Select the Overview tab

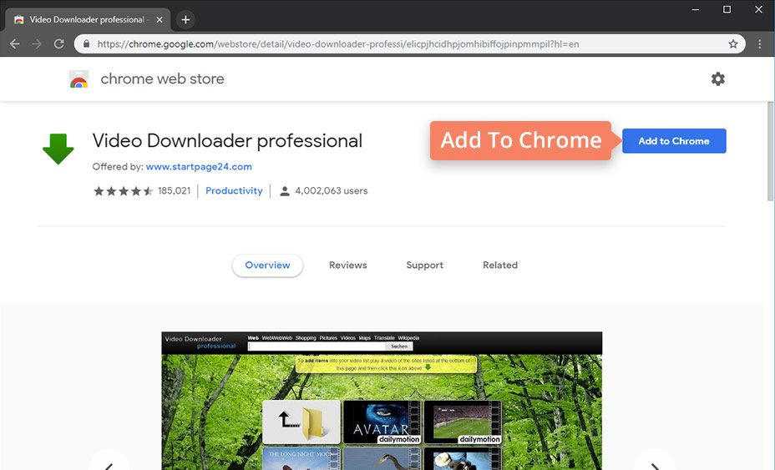[267, 265]
